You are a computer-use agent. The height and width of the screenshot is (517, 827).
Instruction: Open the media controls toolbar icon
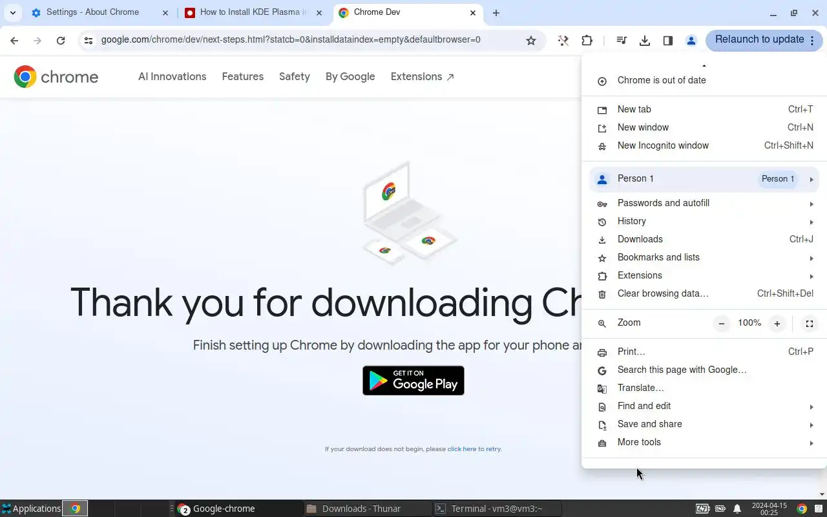tap(622, 41)
